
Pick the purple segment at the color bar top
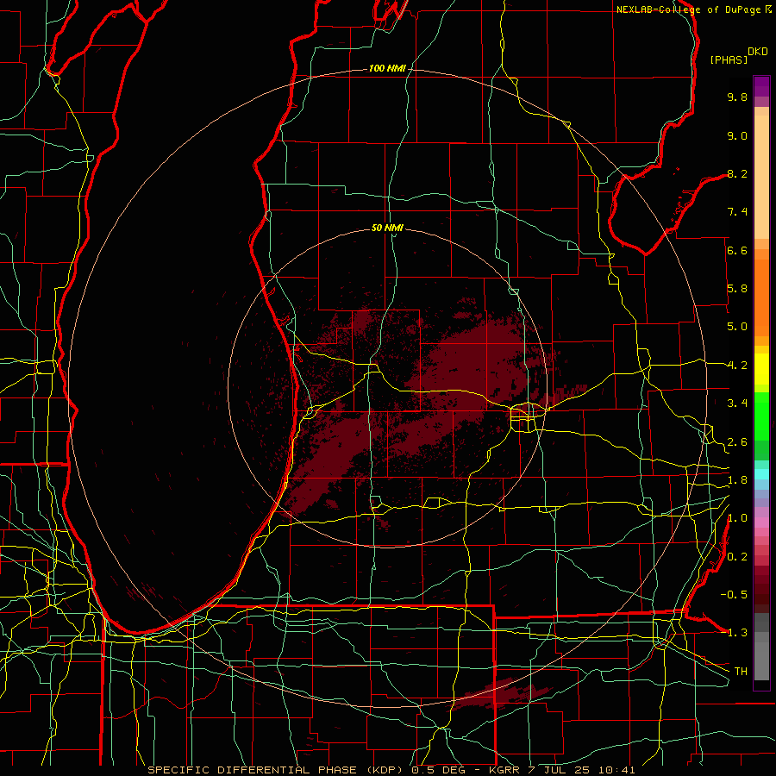[x=761, y=86]
